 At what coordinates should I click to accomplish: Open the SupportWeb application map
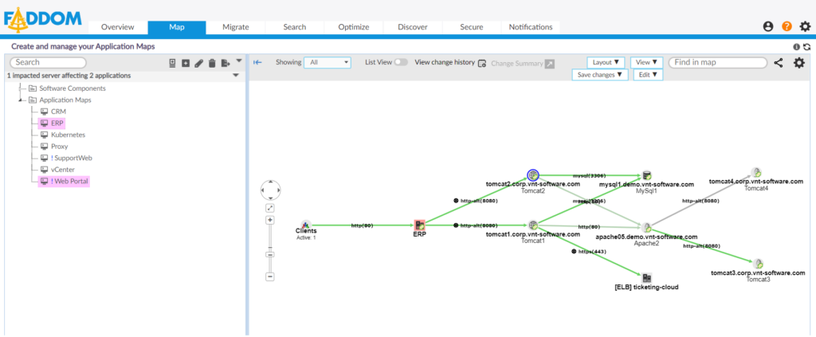(73, 158)
